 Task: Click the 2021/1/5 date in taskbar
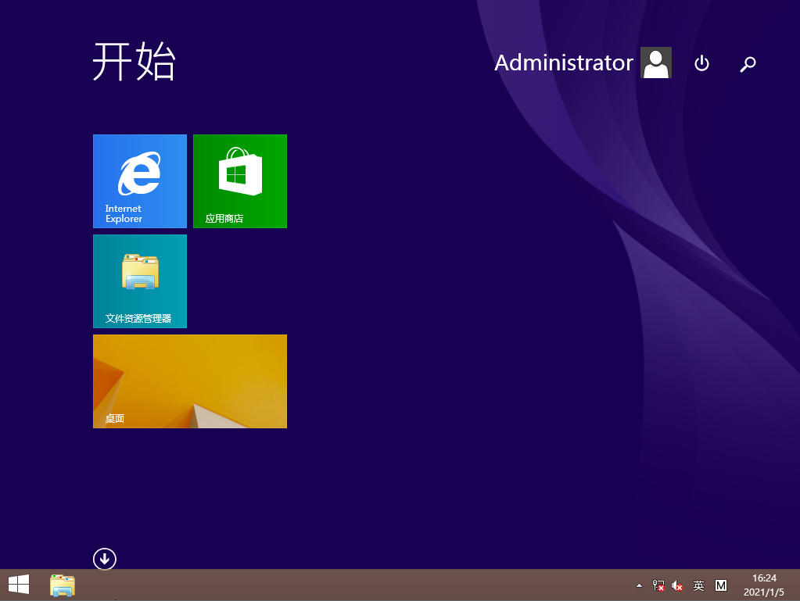(x=764, y=592)
